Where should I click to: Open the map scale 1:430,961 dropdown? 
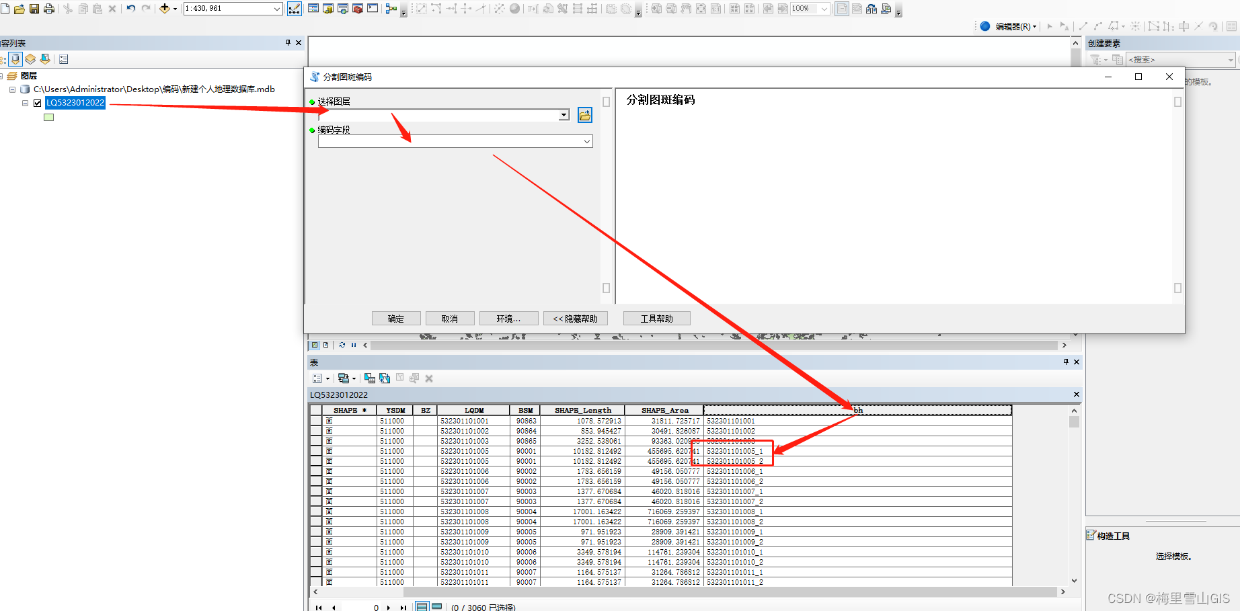coord(277,9)
